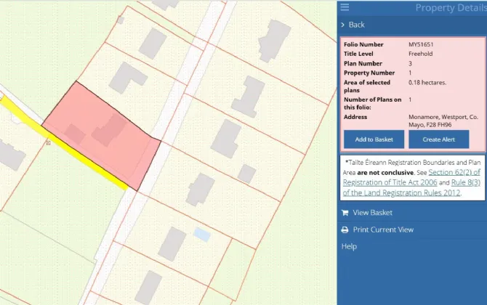The height and width of the screenshot is (305, 487).
Task: Click the Monamore, Westport address text
Action: 443,121
